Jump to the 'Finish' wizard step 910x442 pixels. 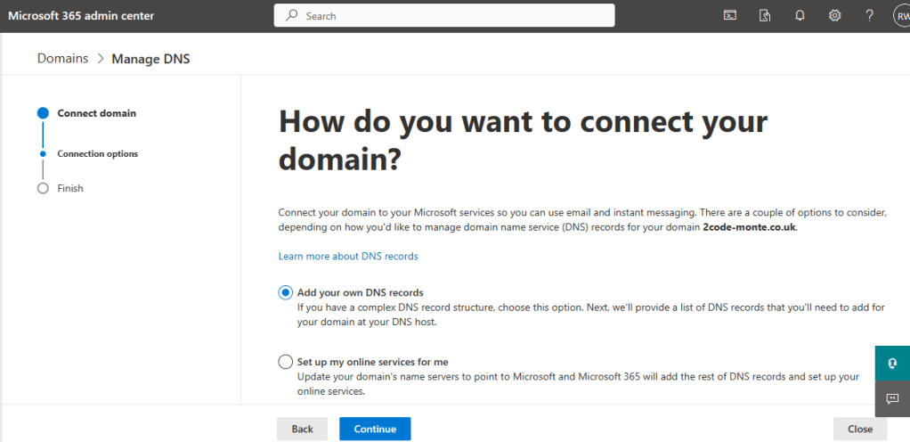[70, 188]
